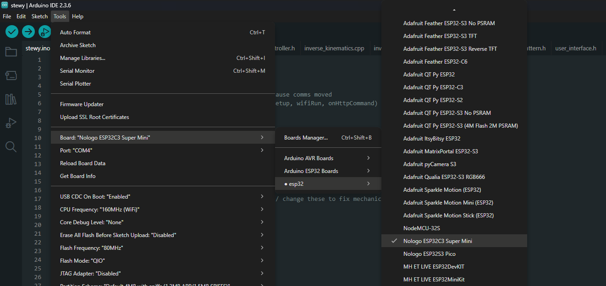This screenshot has width=606, height=286.
Task: Choose Adafruit MatrixPortal ESP32-S3 board
Action: [454, 151]
